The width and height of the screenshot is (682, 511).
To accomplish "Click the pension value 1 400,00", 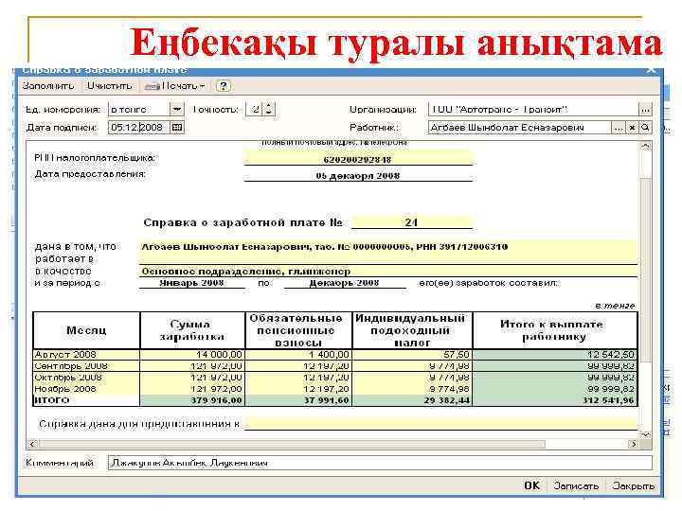I will coord(298,355).
